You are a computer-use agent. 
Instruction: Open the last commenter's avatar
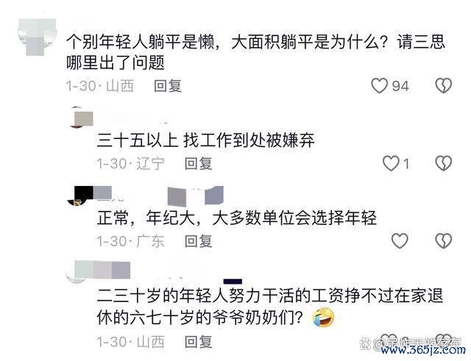pyautogui.click(x=78, y=272)
